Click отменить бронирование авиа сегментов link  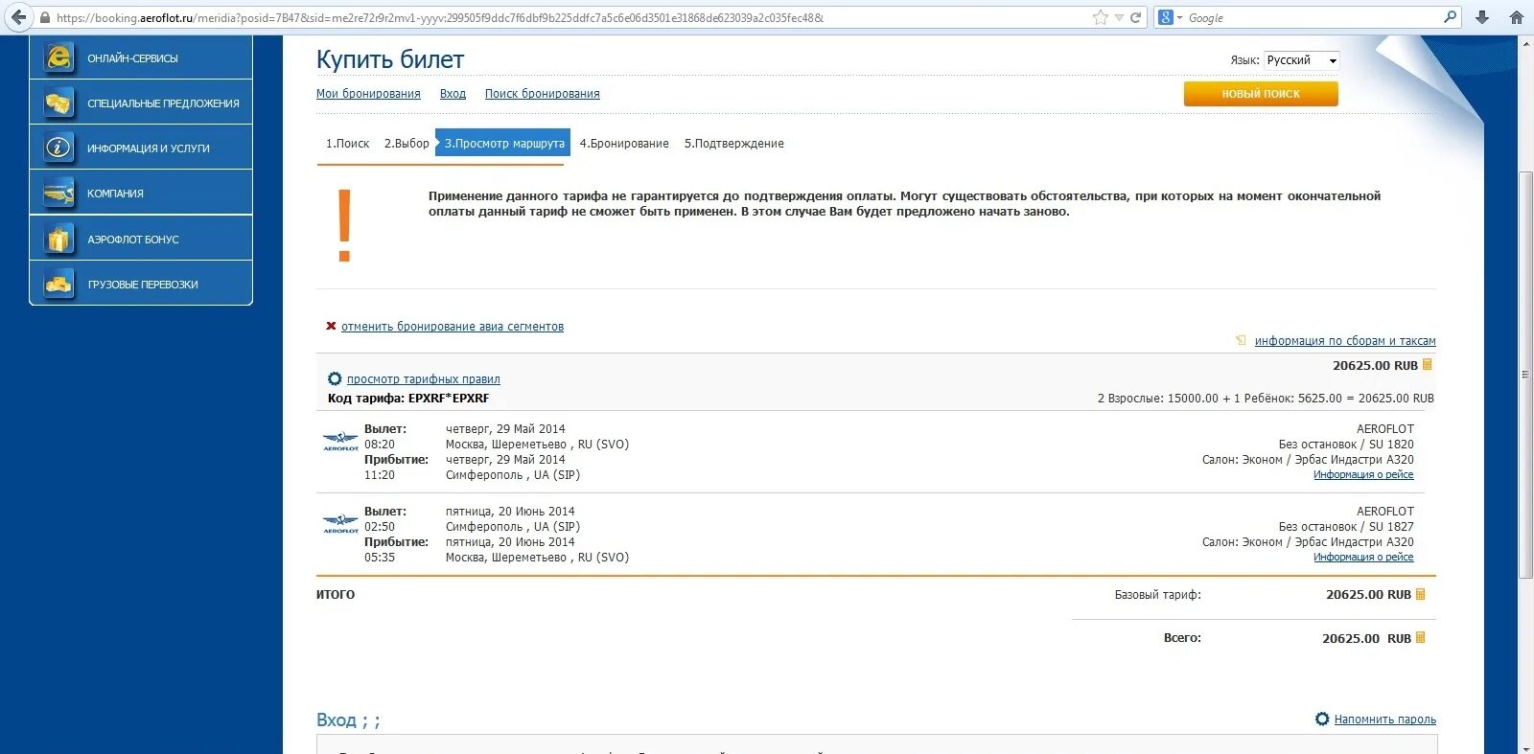(x=453, y=327)
